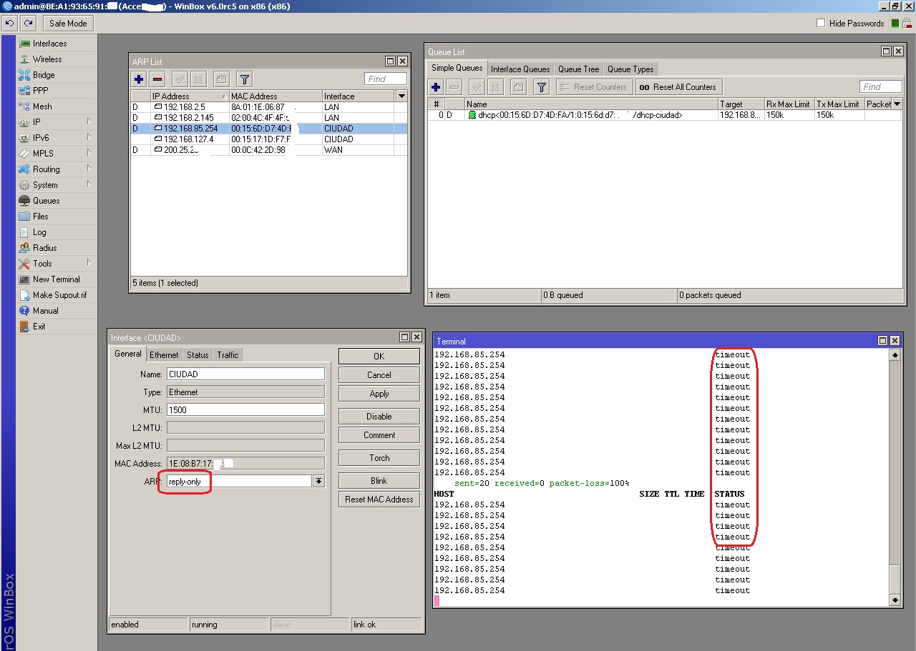This screenshot has height=651, width=916.
Task: Click the redo arrow in the top toolbar
Action: [x=28, y=24]
